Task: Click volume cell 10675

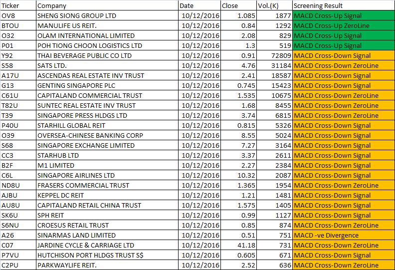Action: 275,95
